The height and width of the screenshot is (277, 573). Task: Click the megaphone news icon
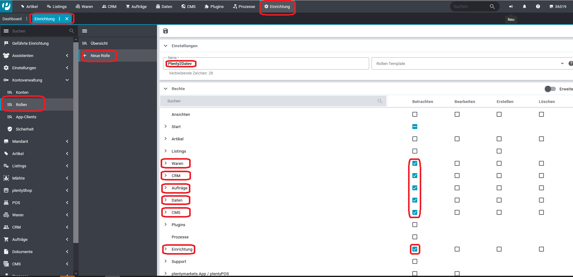(511, 6)
